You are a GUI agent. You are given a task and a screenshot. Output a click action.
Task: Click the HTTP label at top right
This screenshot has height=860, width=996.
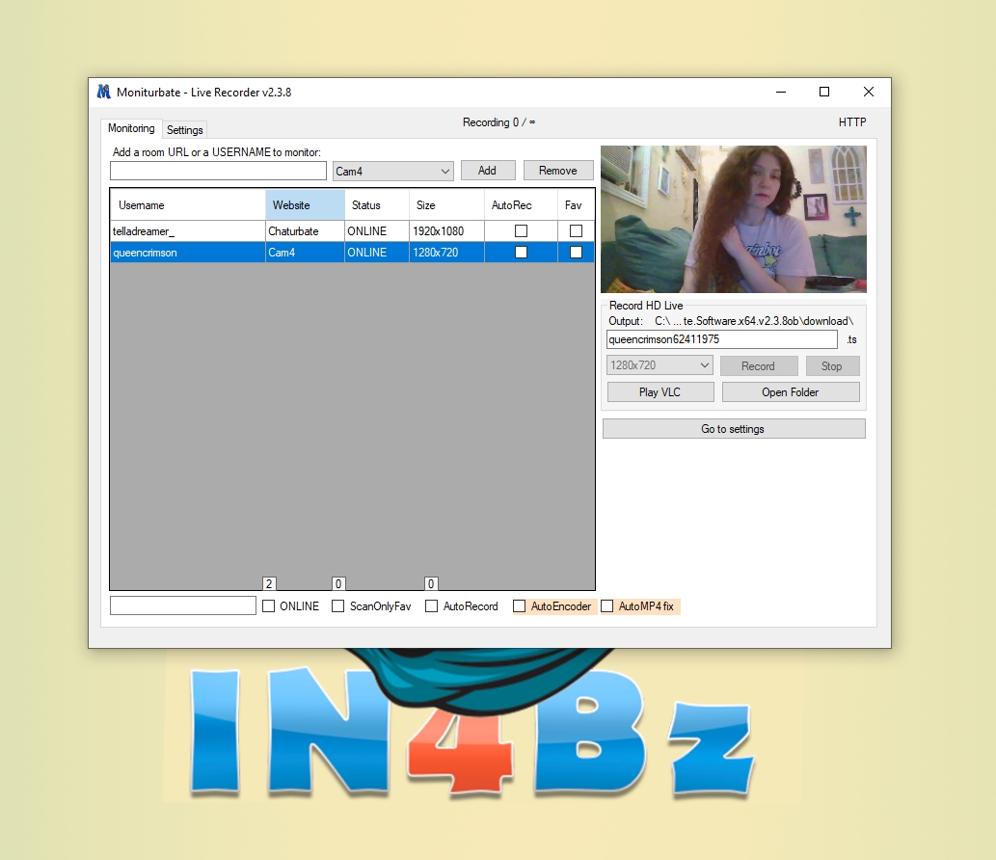[851, 121]
